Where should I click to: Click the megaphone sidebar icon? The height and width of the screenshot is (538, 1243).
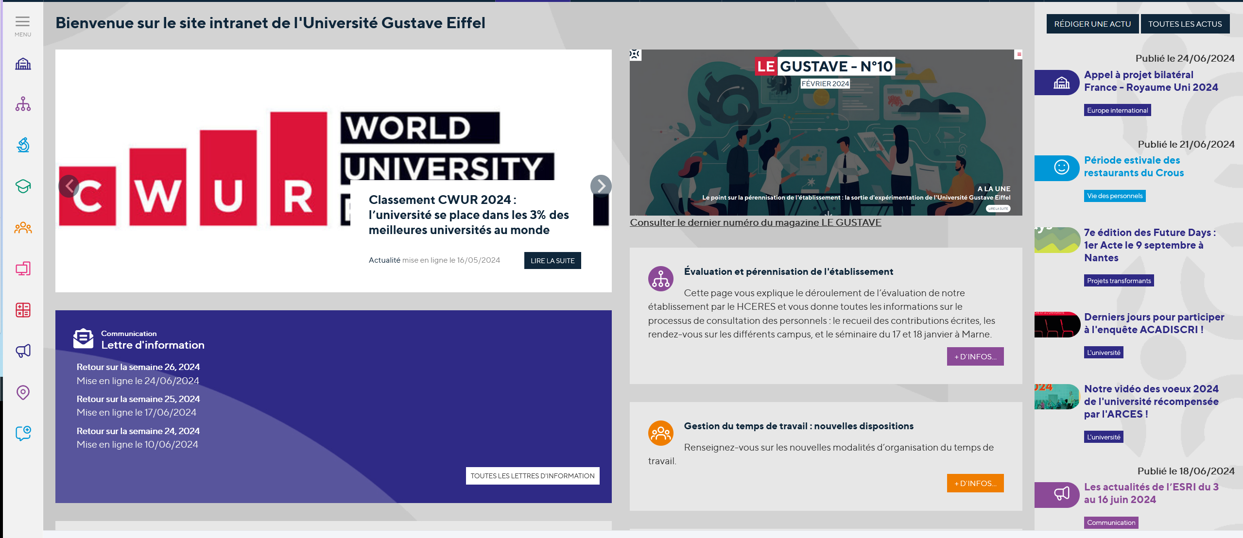[x=23, y=351]
